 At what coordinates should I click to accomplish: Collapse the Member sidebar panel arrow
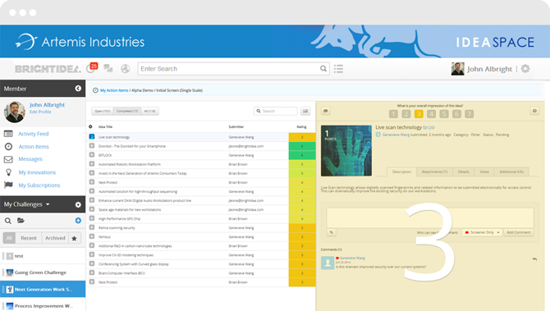(78, 89)
